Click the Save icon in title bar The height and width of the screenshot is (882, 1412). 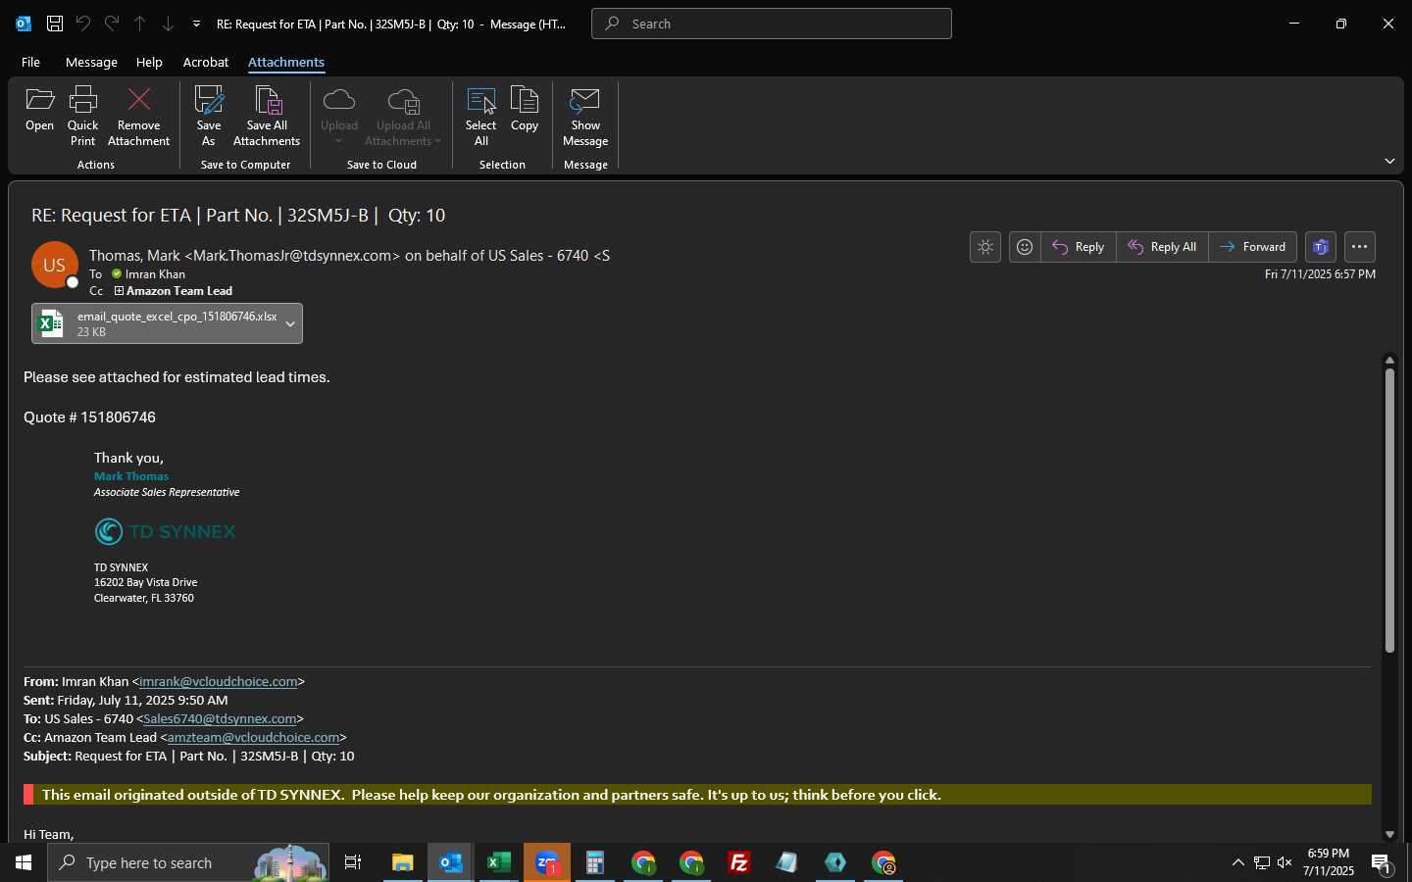55,24
